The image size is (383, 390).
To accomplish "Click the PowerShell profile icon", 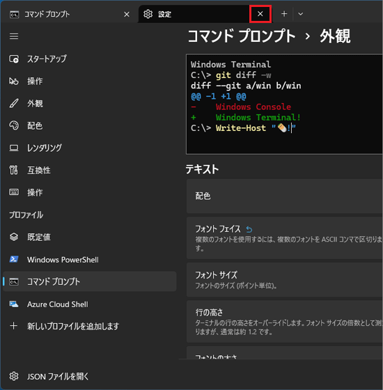I will coord(14,259).
